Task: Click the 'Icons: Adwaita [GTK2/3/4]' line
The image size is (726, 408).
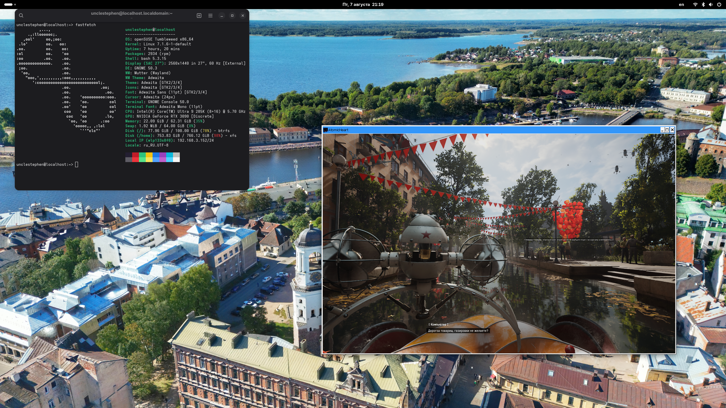Action: tap(154, 88)
